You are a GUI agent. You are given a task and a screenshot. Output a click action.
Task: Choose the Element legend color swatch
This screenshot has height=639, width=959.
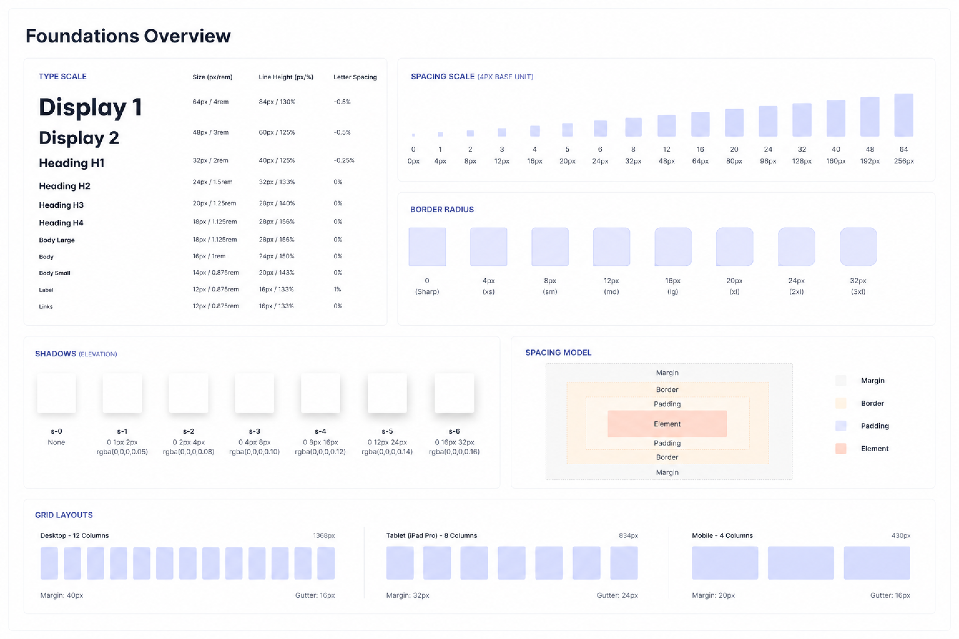[x=841, y=448]
